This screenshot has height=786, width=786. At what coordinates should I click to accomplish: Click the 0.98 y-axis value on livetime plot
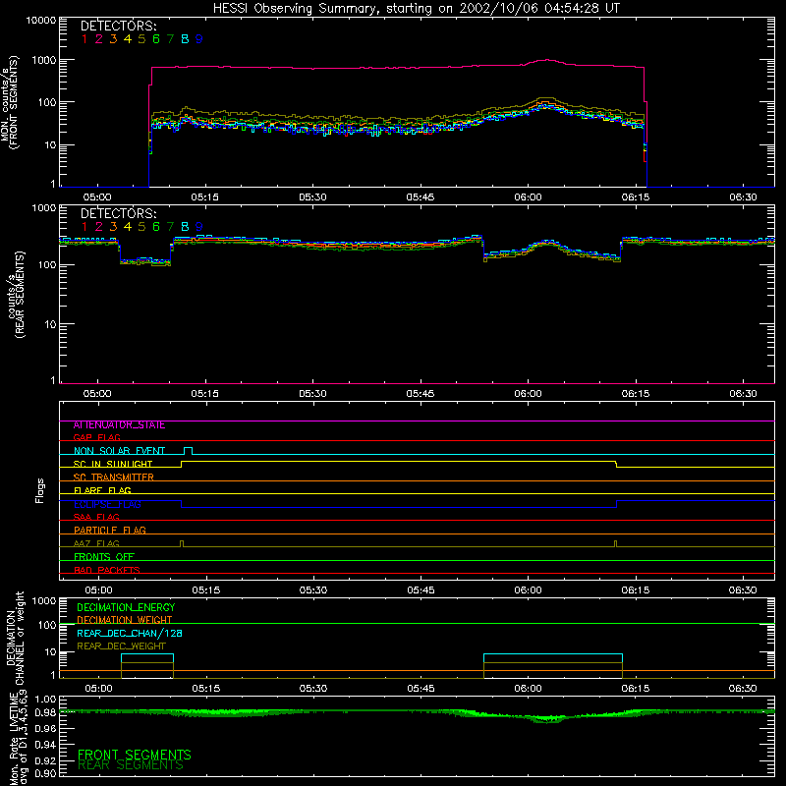click(x=45, y=712)
